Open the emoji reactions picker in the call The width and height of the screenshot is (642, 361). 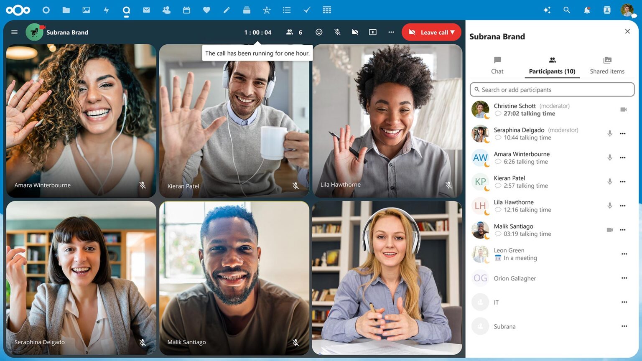[319, 32]
